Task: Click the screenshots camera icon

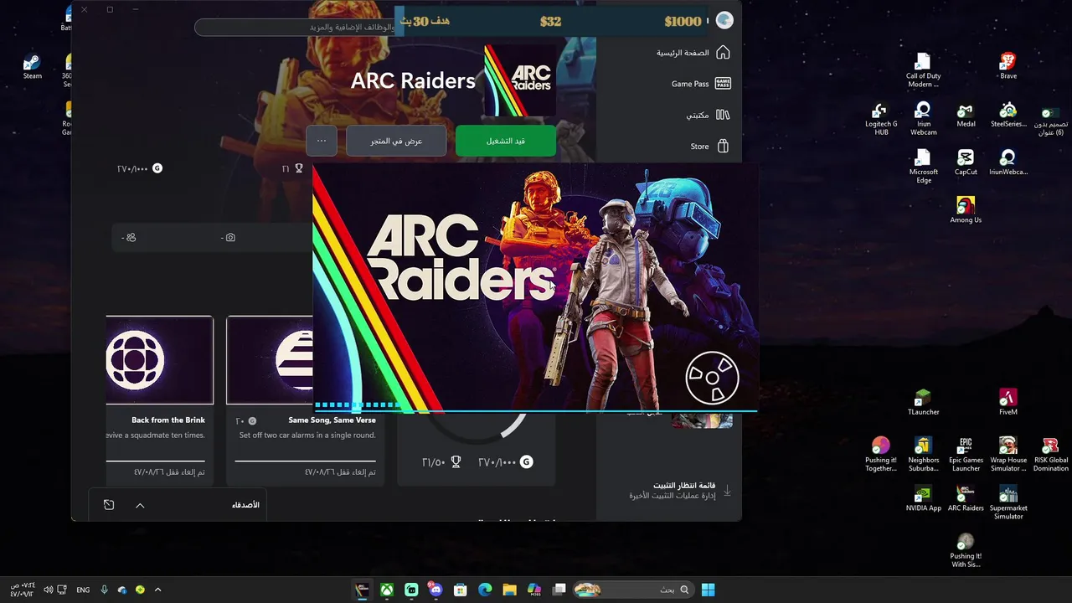Action: (x=230, y=238)
